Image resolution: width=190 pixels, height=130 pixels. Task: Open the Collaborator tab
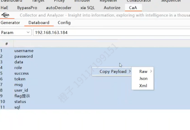click(139, 1)
